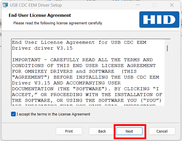The image size is (182, 141).
Task: Go back with the Back button
Action: pyautogui.click(x=102, y=131)
